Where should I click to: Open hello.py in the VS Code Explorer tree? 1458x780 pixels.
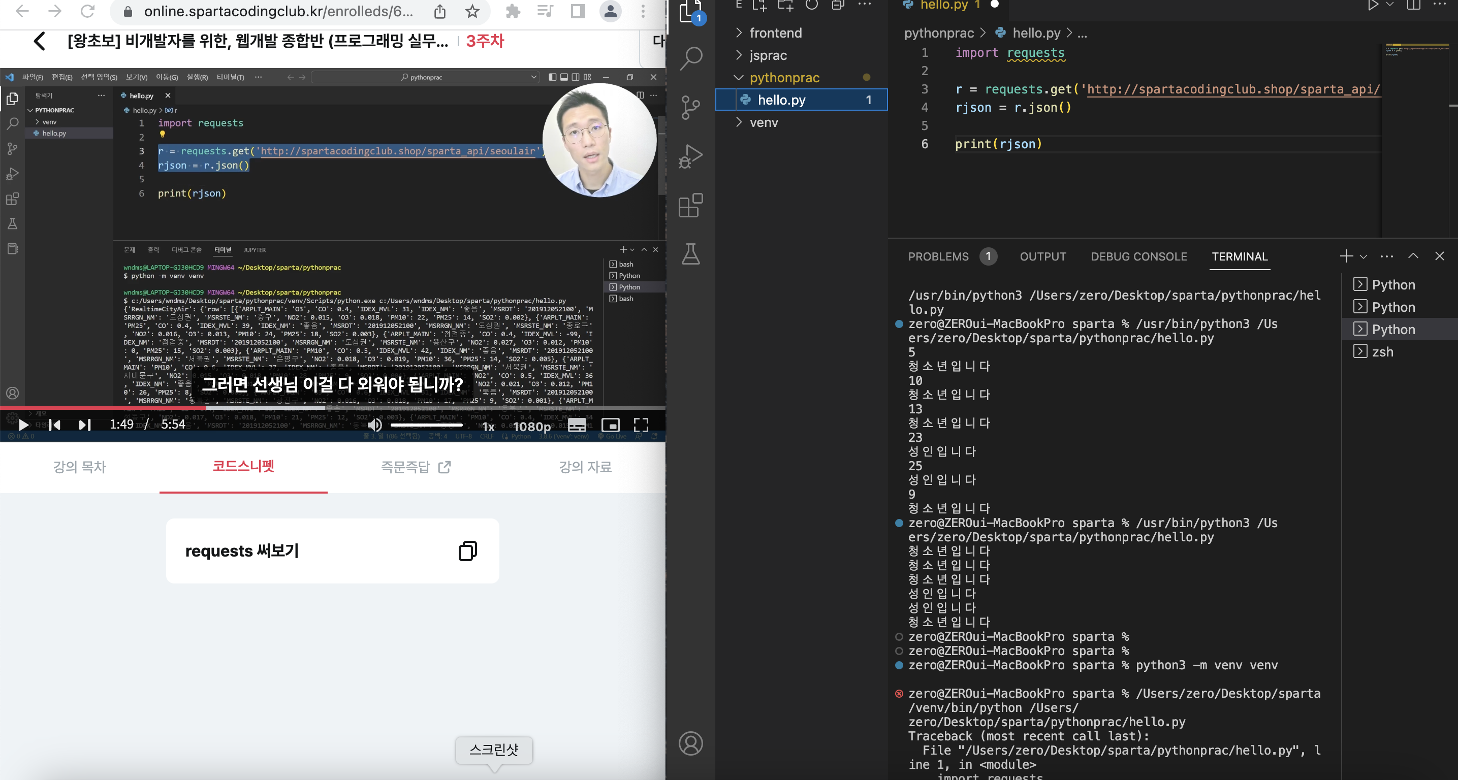point(801,100)
